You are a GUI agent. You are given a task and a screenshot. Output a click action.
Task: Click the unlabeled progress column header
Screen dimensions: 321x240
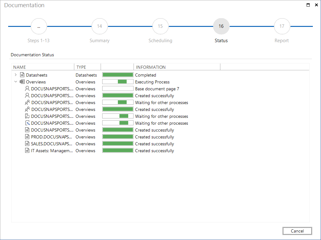[x=117, y=67]
